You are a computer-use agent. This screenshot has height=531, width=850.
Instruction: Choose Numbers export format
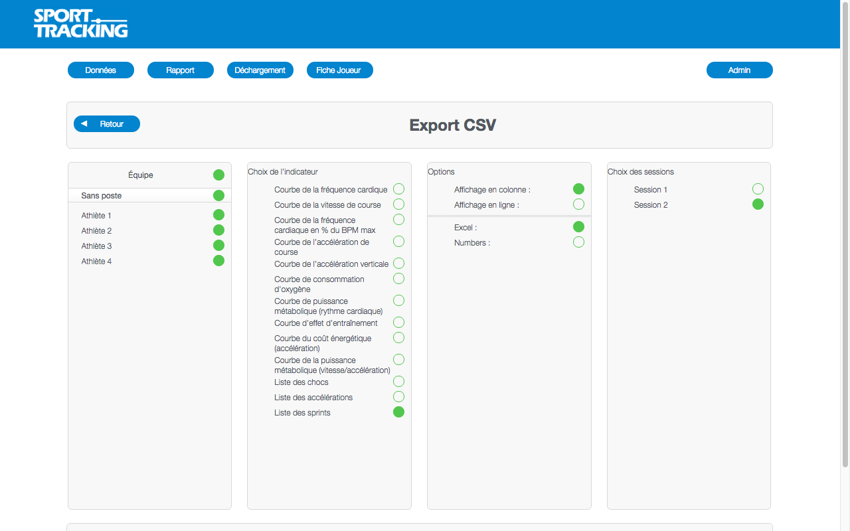[578, 242]
